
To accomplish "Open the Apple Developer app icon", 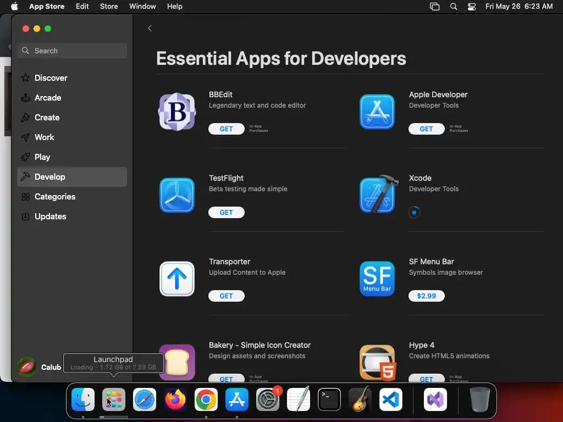I will [x=377, y=112].
